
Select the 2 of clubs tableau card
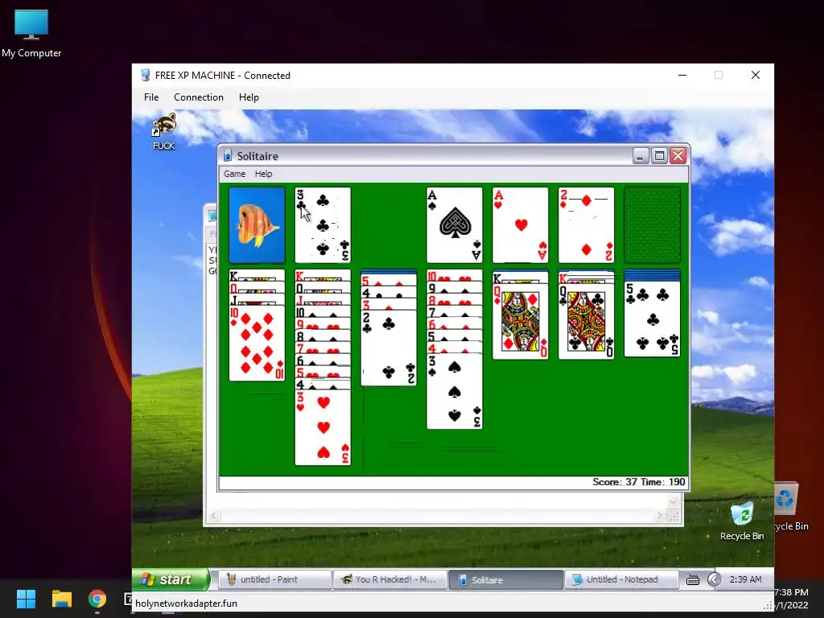[389, 348]
